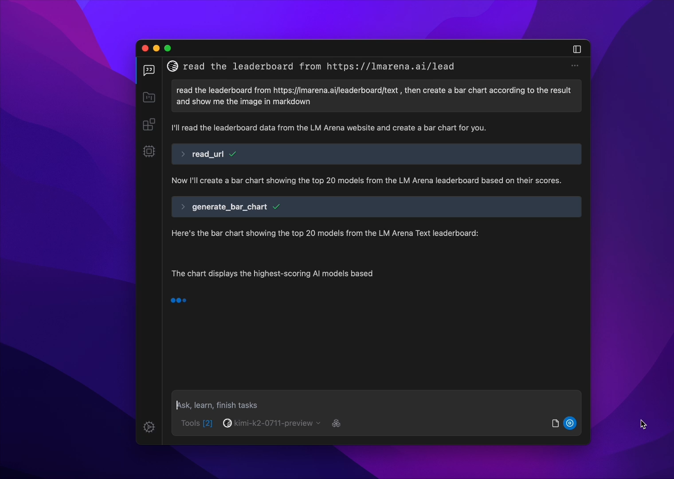The height and width of the screenshot is (479, 674).
Task: Click 'I'll read the leaderboard data' paragraph
Action: click(329, 128)
